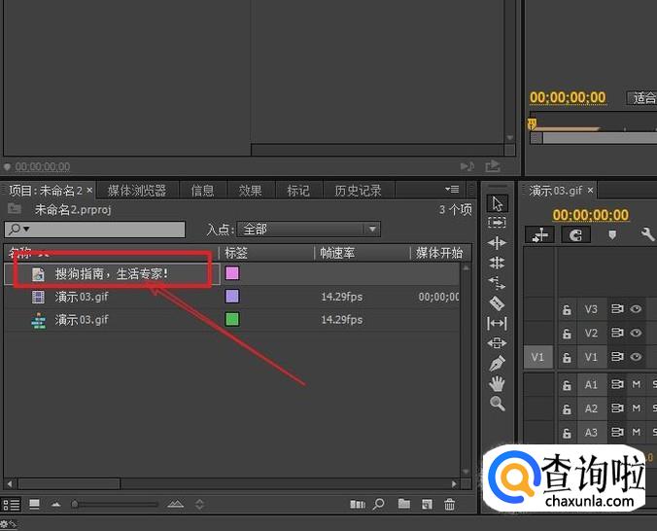Click the violet label swatch
Viewport: 657px width, 531px height.
pyautogui.click(x=232, y=296)
